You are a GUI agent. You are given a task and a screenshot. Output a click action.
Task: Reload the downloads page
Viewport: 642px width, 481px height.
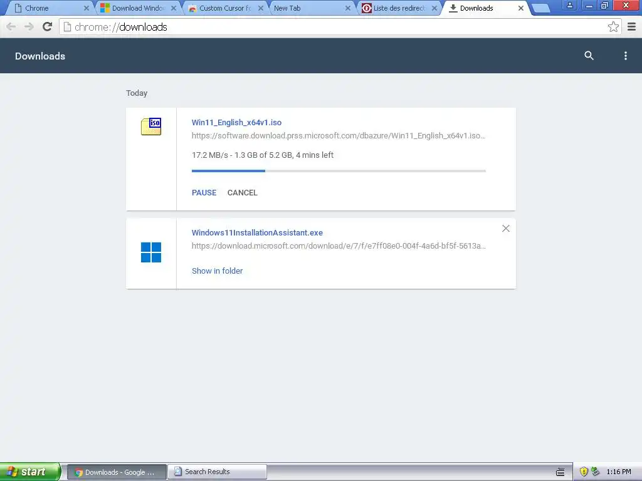pos(48,27)
